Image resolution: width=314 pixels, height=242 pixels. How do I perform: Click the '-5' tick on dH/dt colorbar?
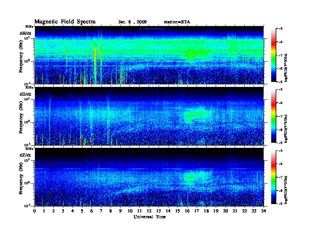click(x=281, y=29)
